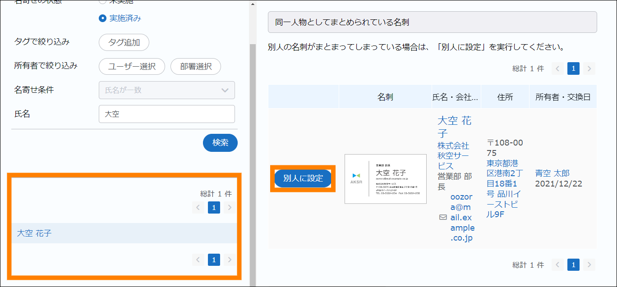Click previous-page arrow below the left results list

pyautogui.click(x=198, y=260)
